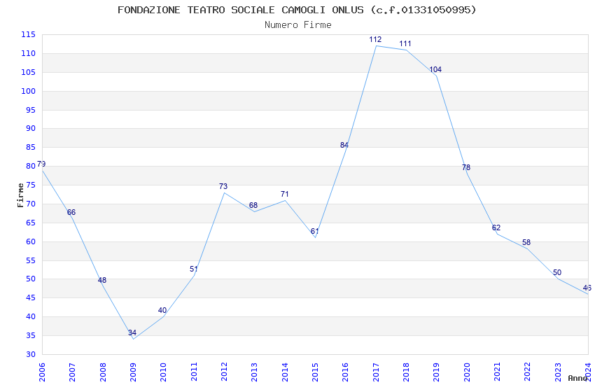Image resolution: width=595 pixels, height=385 pixels.
Task: Click the y-axis value 80
Action: [x=31, y=166]
